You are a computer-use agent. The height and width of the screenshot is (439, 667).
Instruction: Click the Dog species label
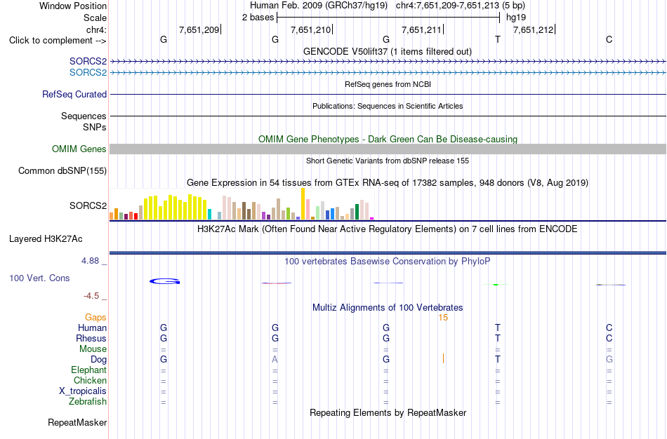coord(98,360)
